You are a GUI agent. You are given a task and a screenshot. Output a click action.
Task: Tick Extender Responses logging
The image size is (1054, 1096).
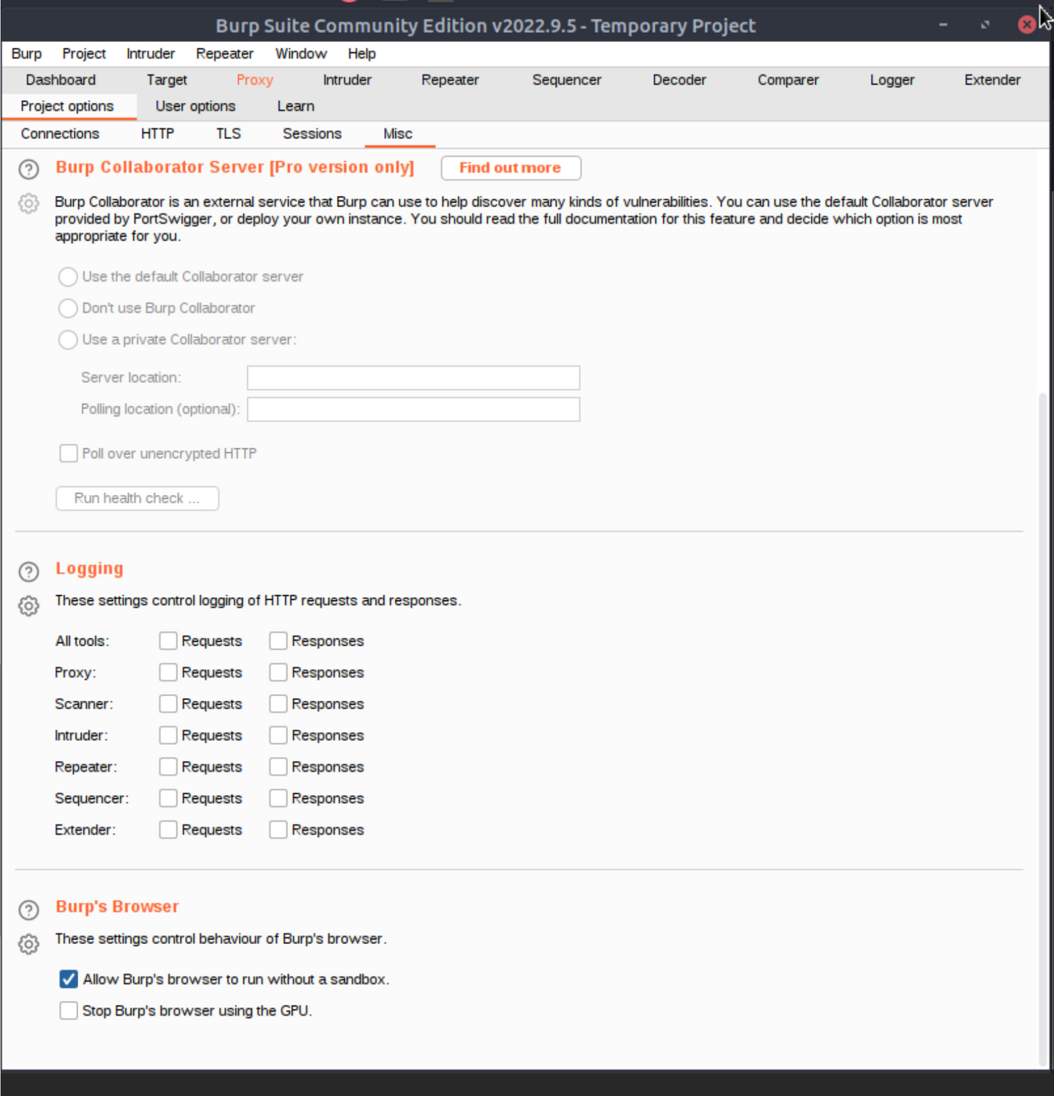point(278,829)
